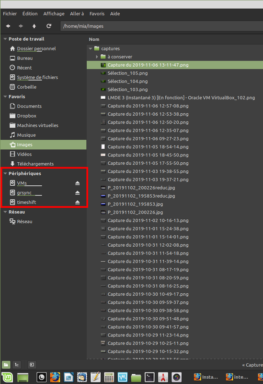
Task: Collapse the captures folder tree
Action: [91, 48]
